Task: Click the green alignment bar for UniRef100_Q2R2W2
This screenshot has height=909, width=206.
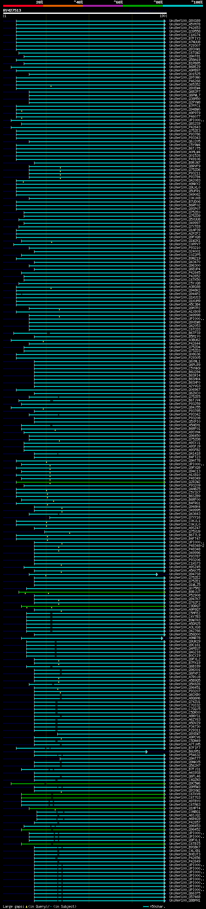Action: [x=91, y=482]
